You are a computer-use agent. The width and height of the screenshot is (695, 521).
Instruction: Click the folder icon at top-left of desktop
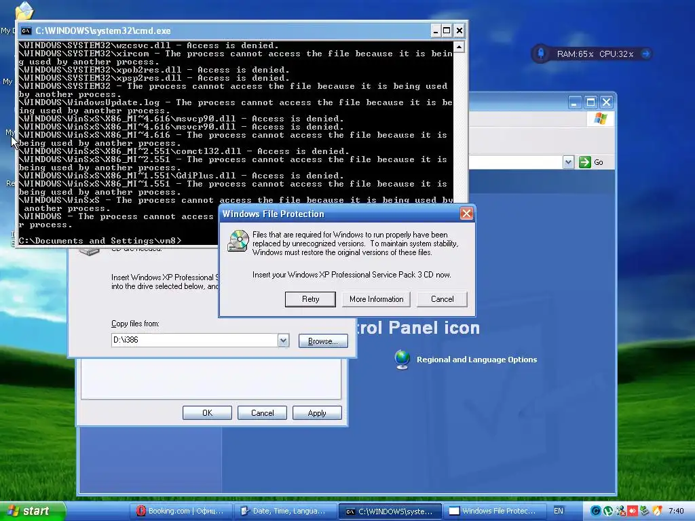pos(24,10)
